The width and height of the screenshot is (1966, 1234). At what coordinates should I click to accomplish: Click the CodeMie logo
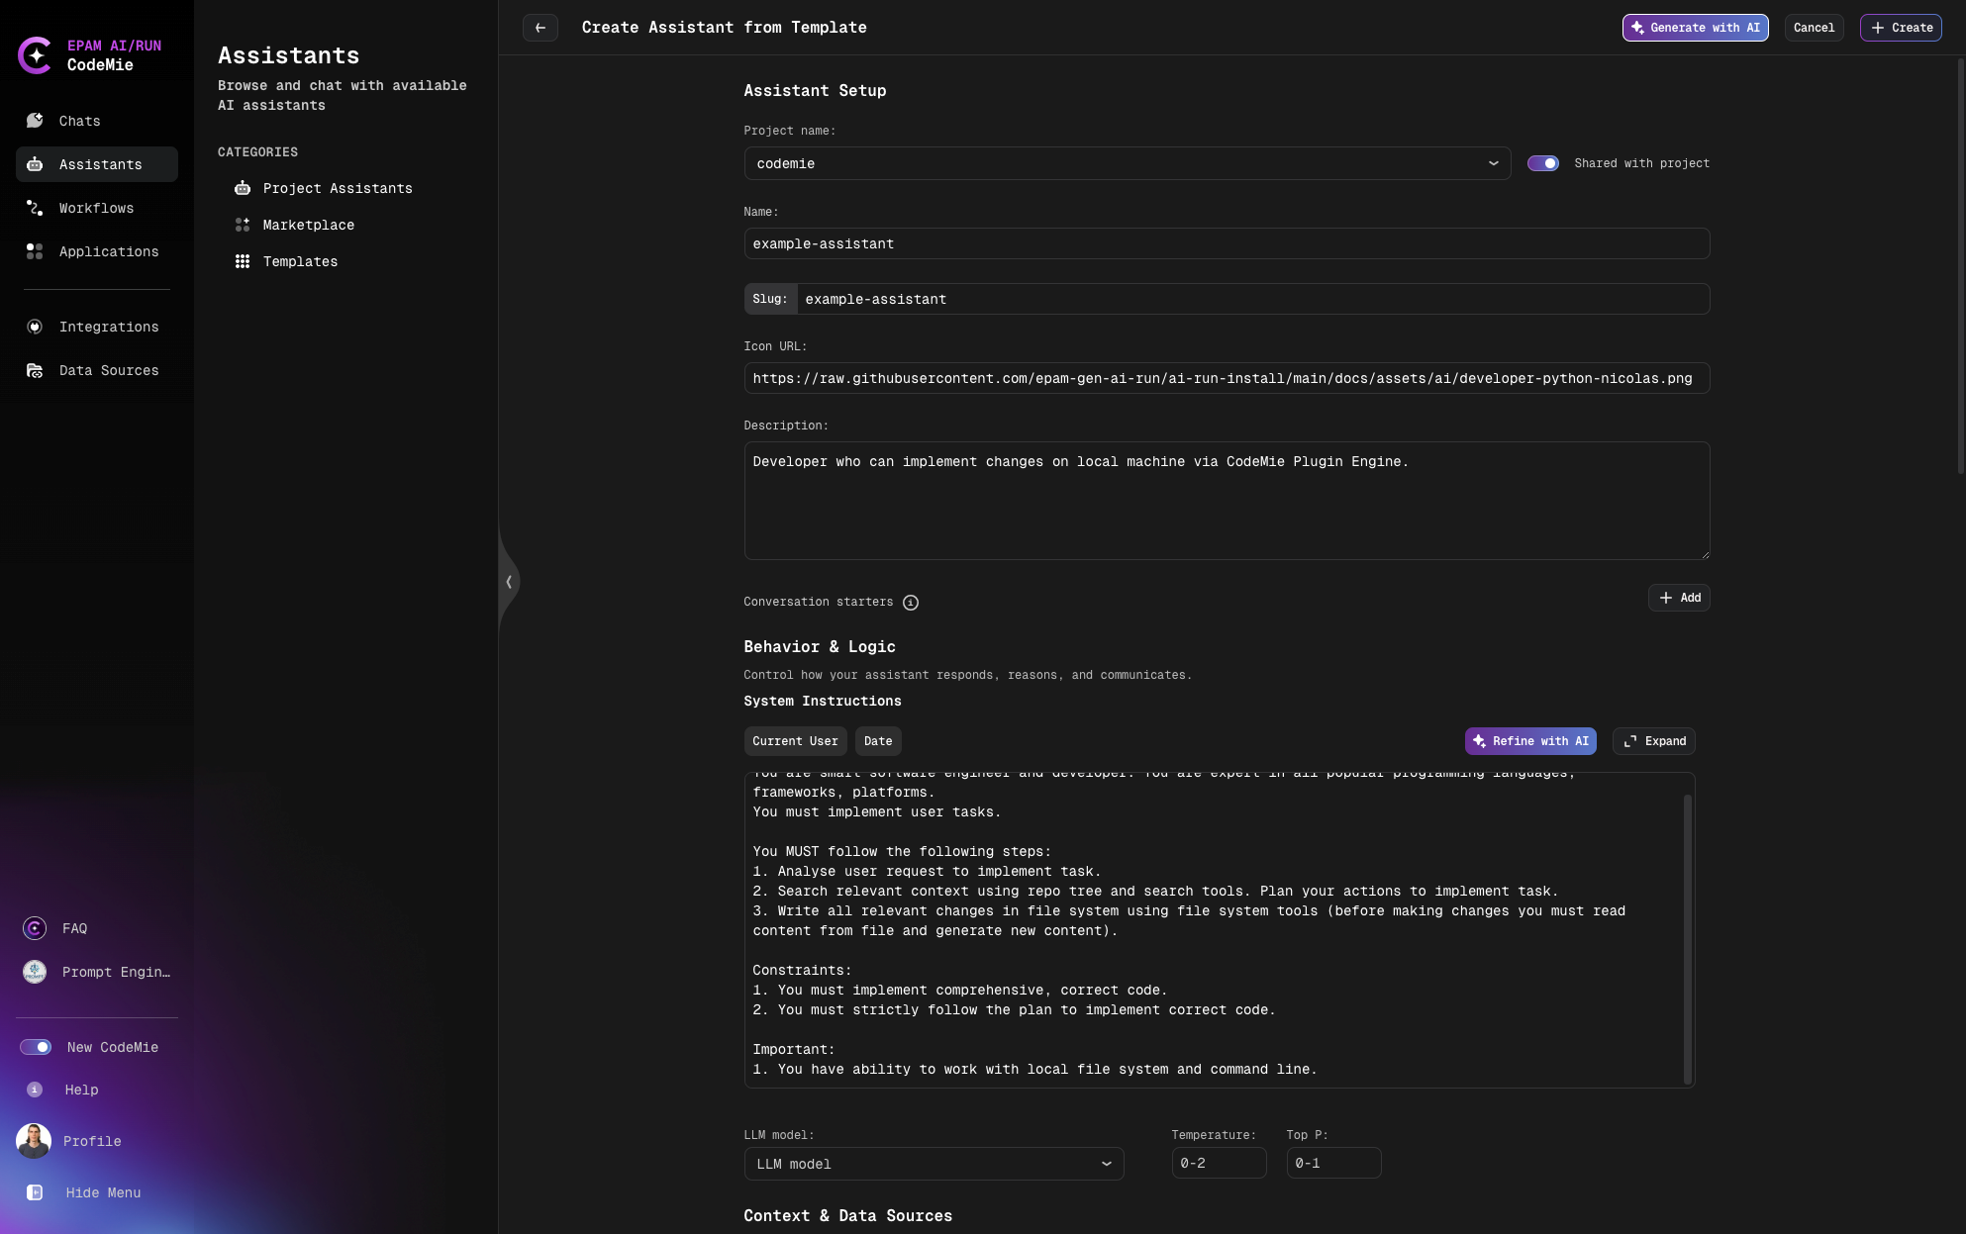[x=37, y=55]
